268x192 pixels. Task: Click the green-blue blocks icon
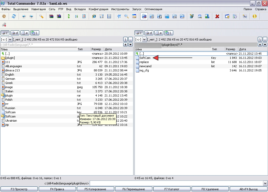(207, 16)
